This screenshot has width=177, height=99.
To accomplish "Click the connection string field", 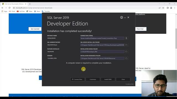I will pos(102,38).
